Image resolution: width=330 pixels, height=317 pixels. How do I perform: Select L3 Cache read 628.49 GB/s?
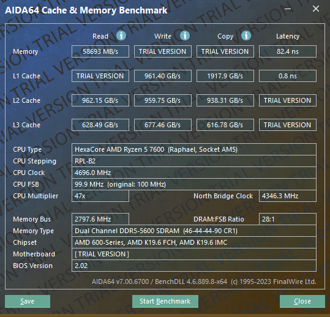click(100, 125)
